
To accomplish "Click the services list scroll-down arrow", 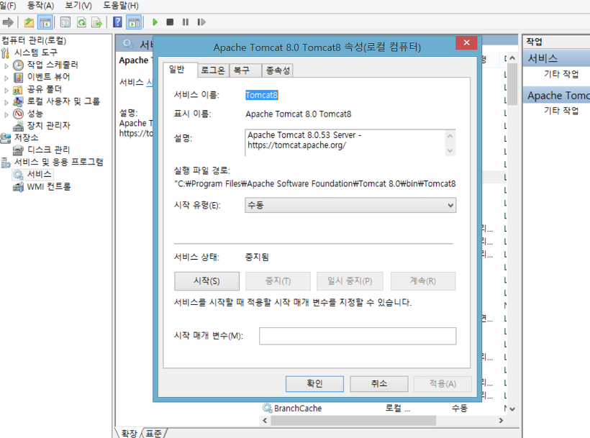I will click(512, 409).
